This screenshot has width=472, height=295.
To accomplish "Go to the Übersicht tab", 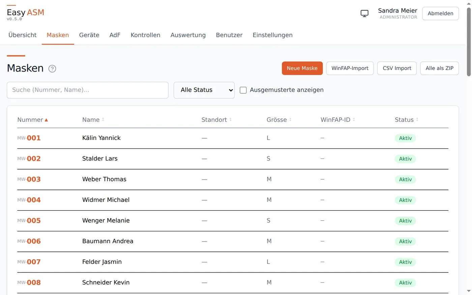I will point(23,35).
